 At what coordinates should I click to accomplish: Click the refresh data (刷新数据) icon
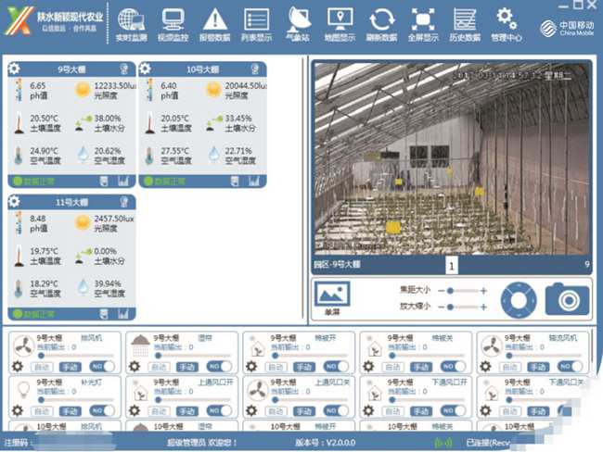pyautogui.click(x=381, y=20)
